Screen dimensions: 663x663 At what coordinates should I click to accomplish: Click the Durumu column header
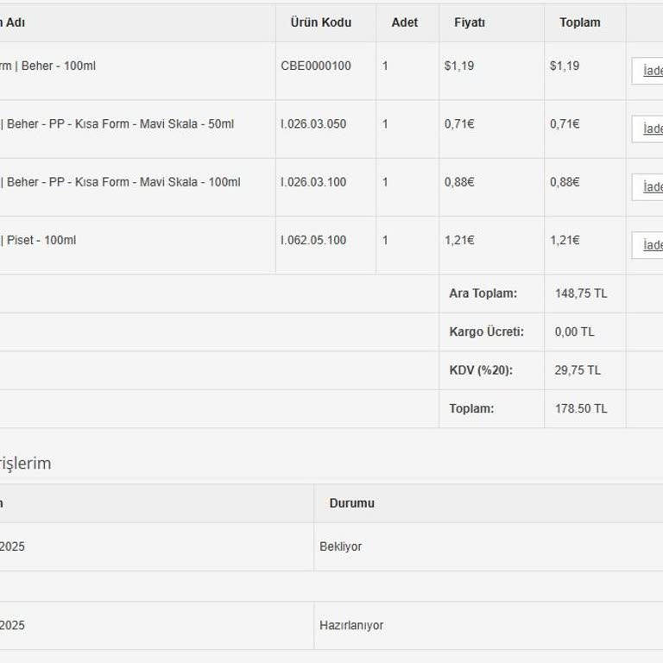click(351, 503)
